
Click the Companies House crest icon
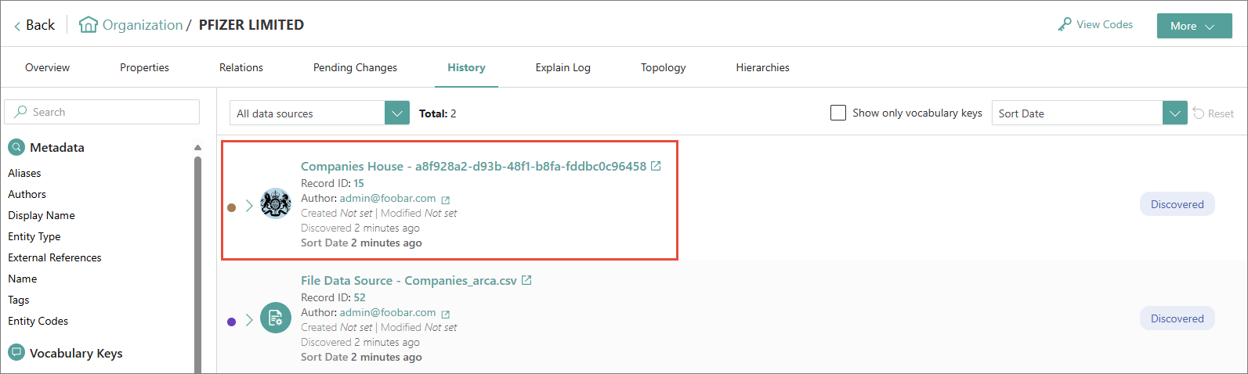click(276, 204)
